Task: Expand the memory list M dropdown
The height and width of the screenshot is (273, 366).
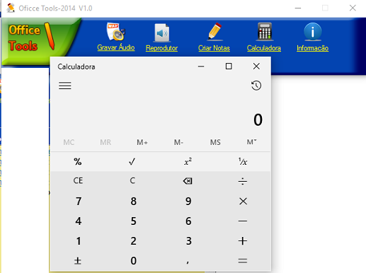Action: [251, 142]
